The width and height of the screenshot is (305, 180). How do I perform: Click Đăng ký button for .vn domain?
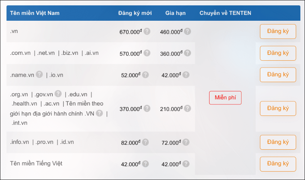[x=278, y=31]
